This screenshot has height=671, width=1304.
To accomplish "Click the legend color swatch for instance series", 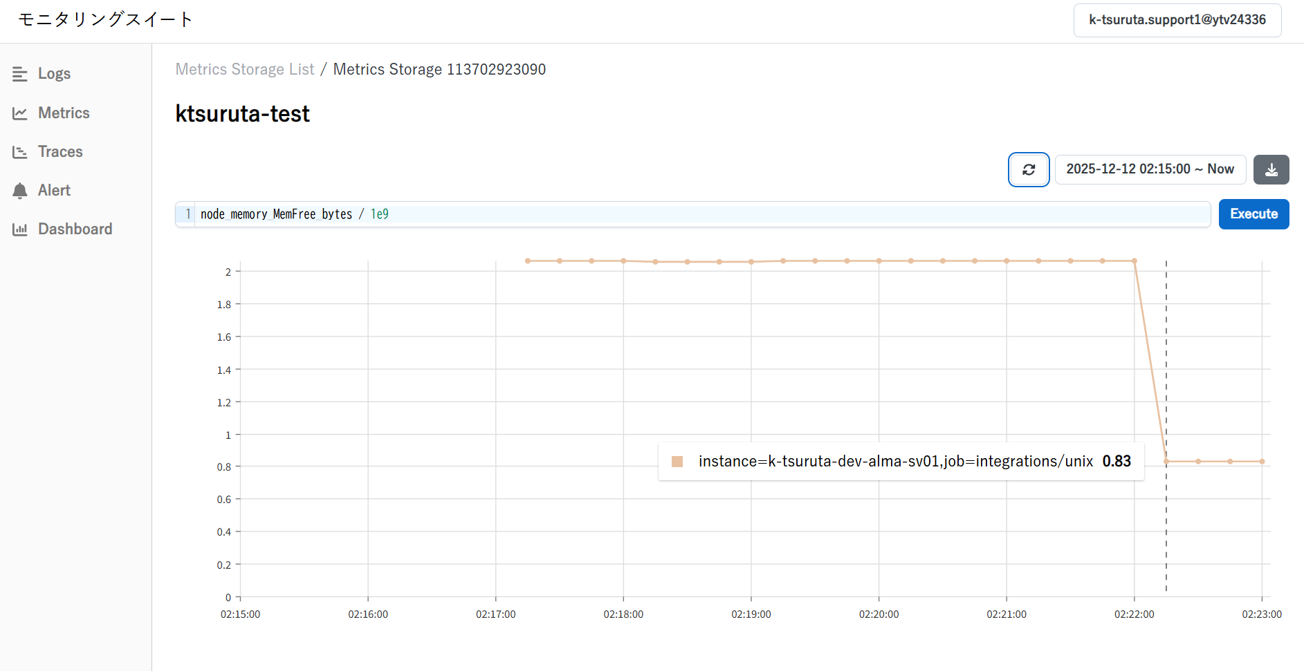I will [x=677, y=462].
